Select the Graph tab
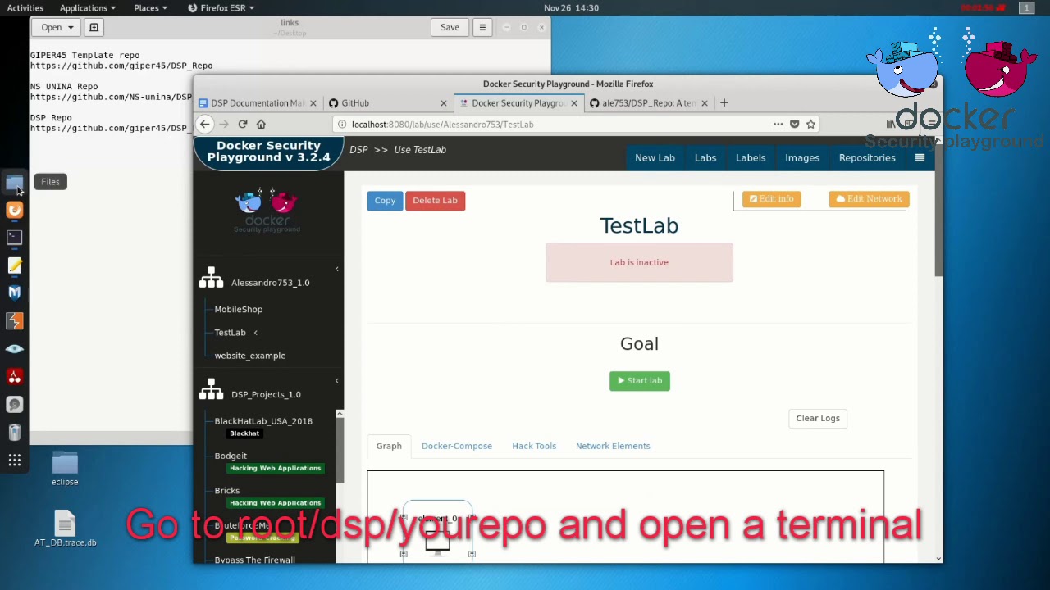Viewport: 1050px width, 590px height. coord(389,446)
